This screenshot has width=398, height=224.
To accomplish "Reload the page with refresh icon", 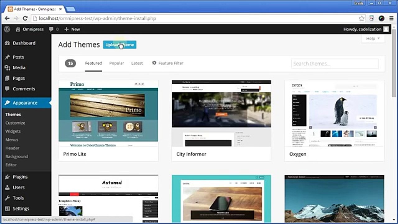I will click(x=25, y=18).
